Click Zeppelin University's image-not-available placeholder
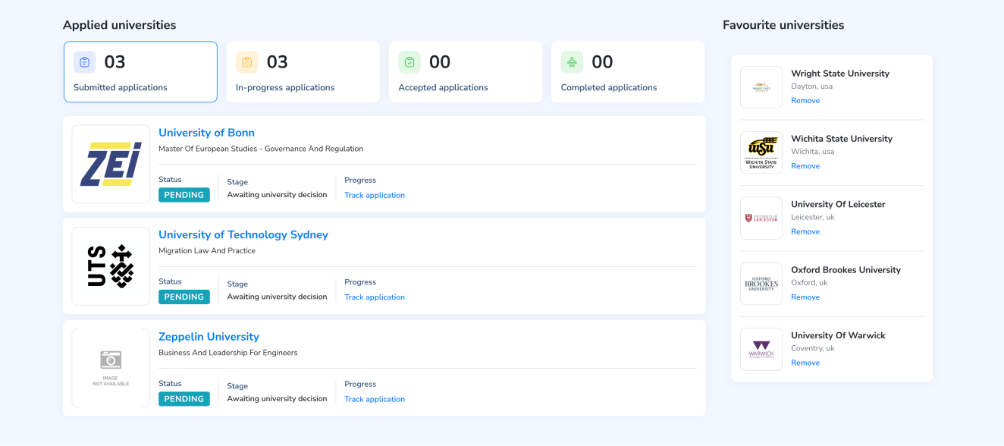Viewport: 1004px width, 446px height. coord(111,368)
